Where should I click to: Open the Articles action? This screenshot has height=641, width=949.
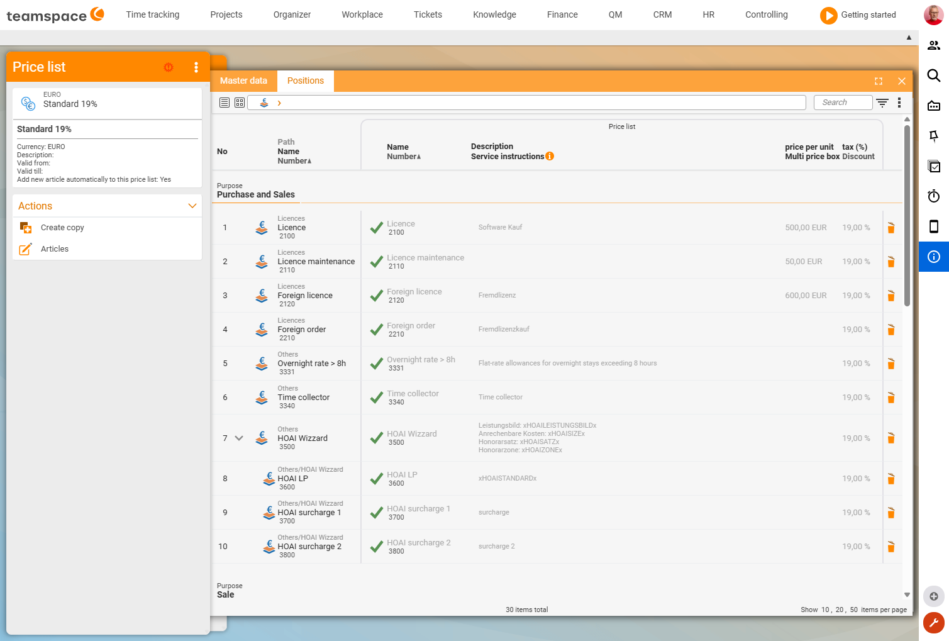55,249
